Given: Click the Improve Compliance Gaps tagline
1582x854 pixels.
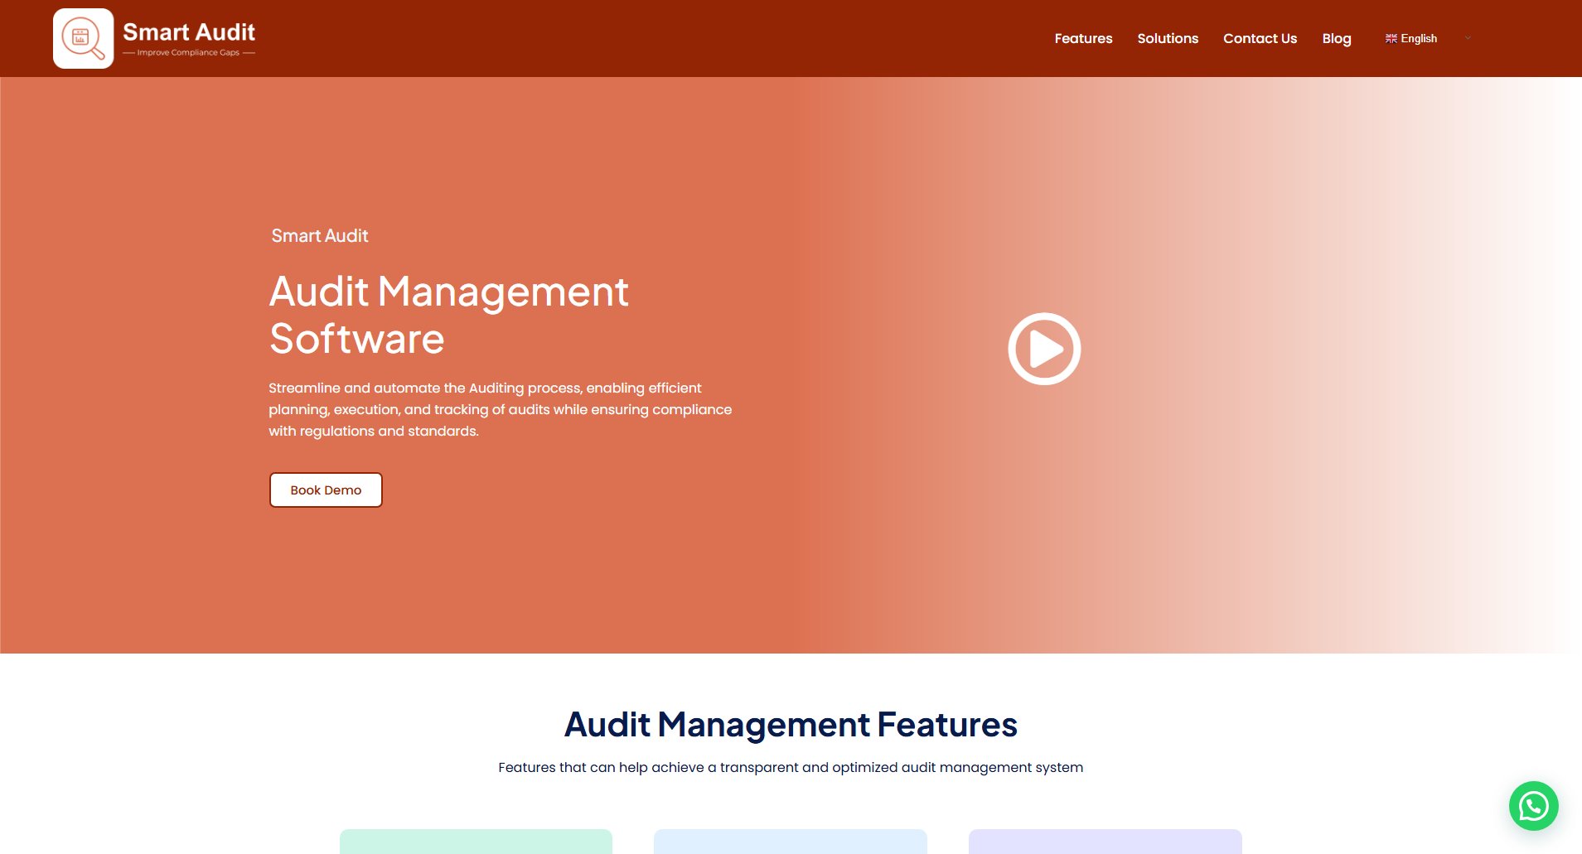Looking at the screenshot, I should 188,53.
